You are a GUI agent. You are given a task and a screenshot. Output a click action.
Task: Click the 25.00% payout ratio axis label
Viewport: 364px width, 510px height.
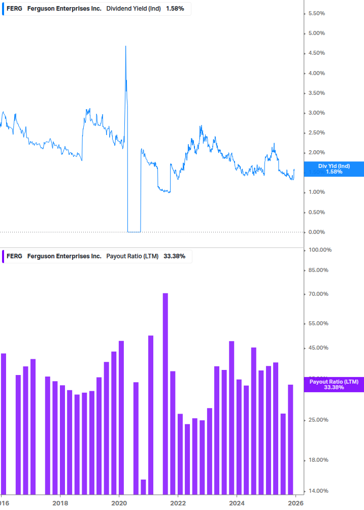point(318,420)
